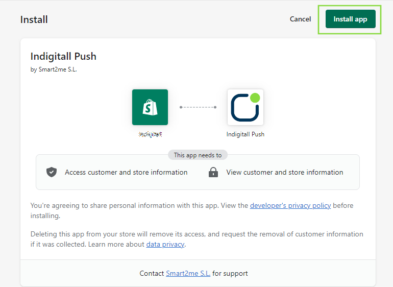The width and height of the screenshot is (393, 287).
Task: Click the Indigitall Push app logo
Action: [245, 107]
